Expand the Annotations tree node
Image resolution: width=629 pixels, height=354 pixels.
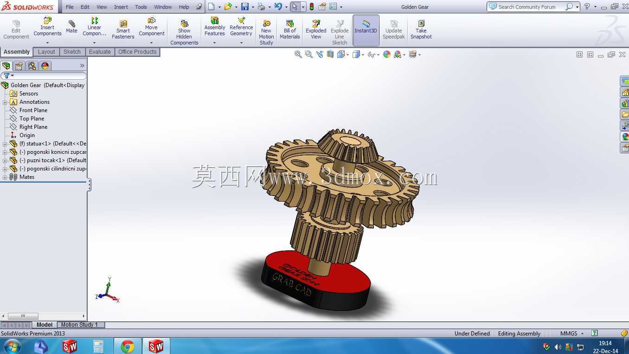point(5,102)
